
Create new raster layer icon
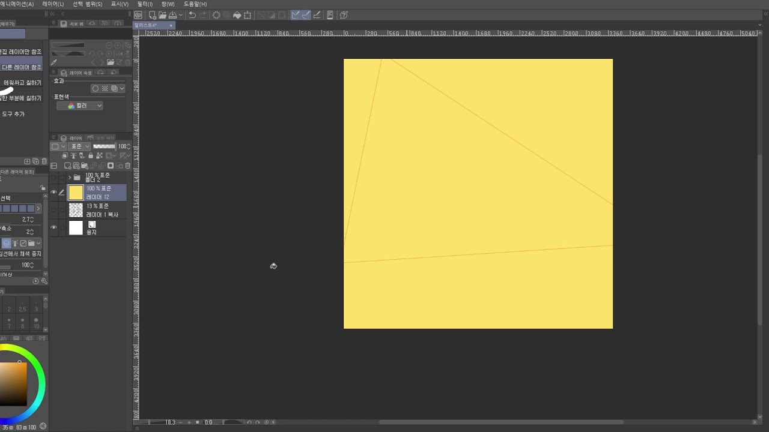click(x=67, y=166)
